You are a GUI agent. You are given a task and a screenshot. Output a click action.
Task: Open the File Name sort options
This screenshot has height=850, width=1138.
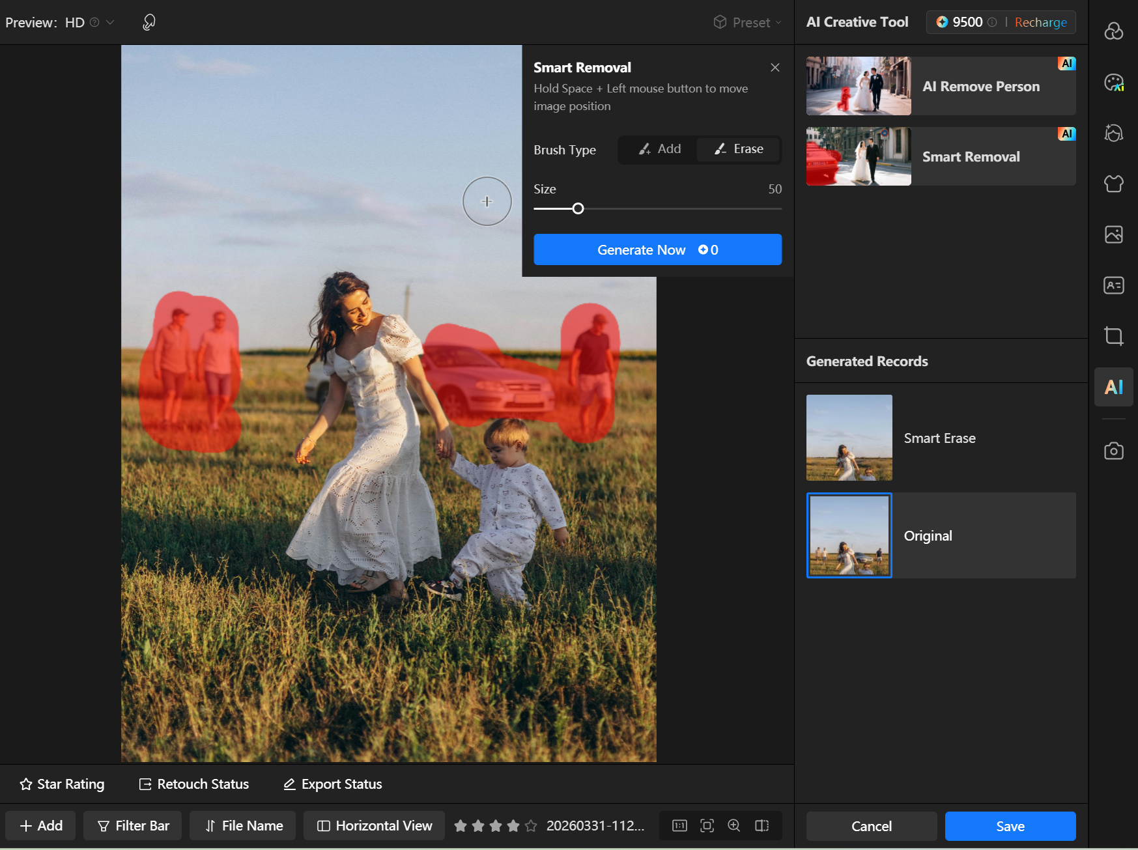[x=243, y=826]
